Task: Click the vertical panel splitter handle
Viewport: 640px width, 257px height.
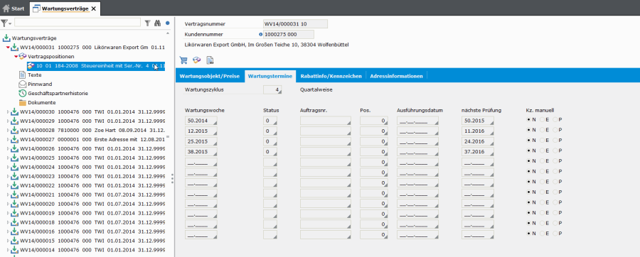Action: click(x=173, y=178)
